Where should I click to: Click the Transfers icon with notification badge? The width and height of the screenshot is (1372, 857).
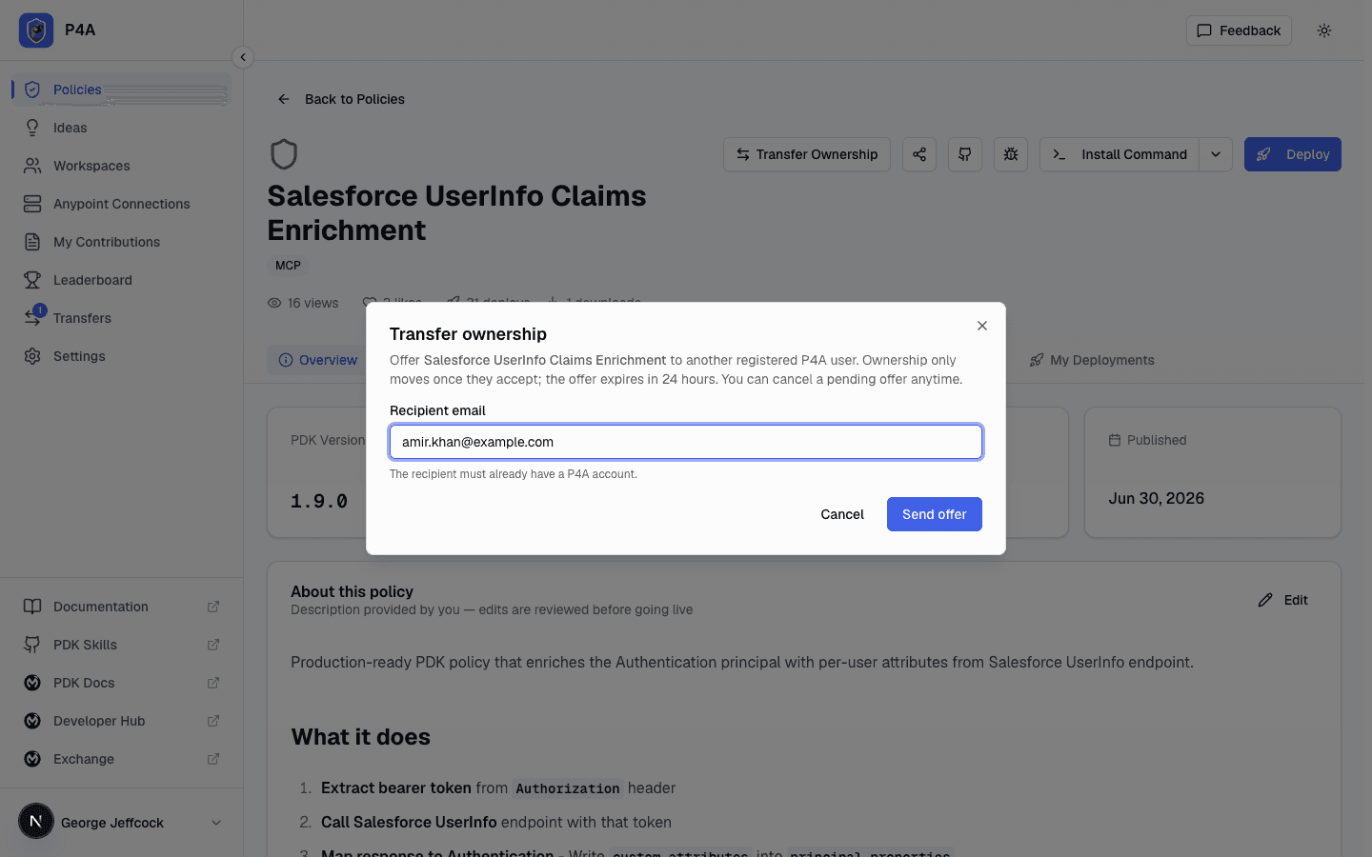(x=33, y=316)
